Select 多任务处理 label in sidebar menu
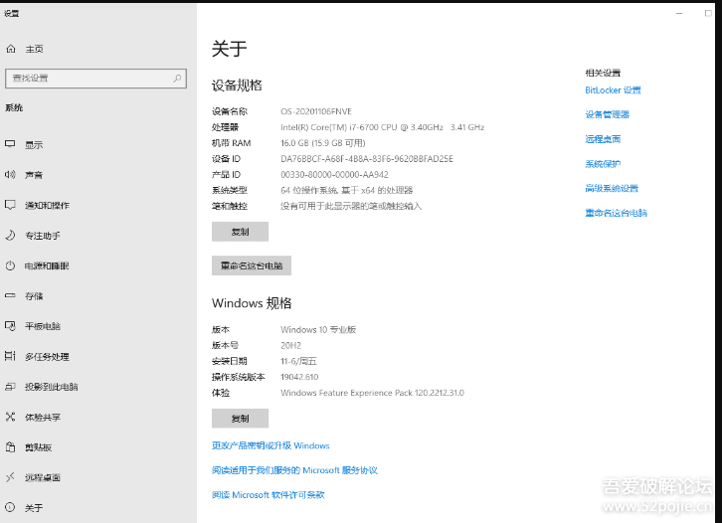 [47, 356]
